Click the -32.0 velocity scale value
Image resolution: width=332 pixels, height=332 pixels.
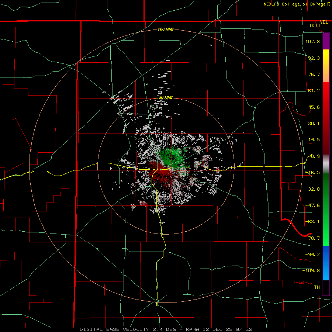click(x=312, y=189)
